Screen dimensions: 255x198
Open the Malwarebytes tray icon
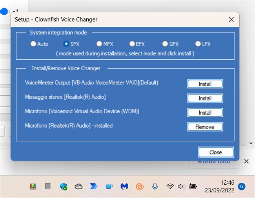(124, 187)
